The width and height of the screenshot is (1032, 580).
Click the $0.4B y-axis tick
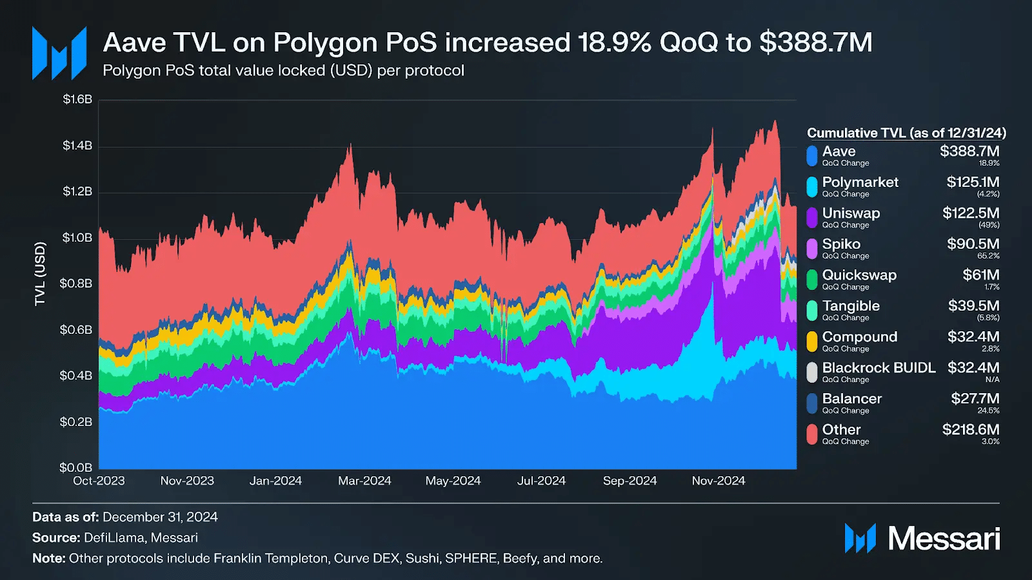coord(76,376)
